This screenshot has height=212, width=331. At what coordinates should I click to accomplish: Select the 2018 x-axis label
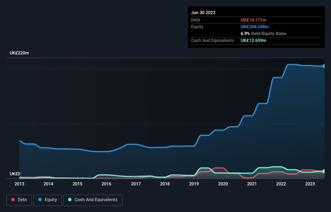165,184
